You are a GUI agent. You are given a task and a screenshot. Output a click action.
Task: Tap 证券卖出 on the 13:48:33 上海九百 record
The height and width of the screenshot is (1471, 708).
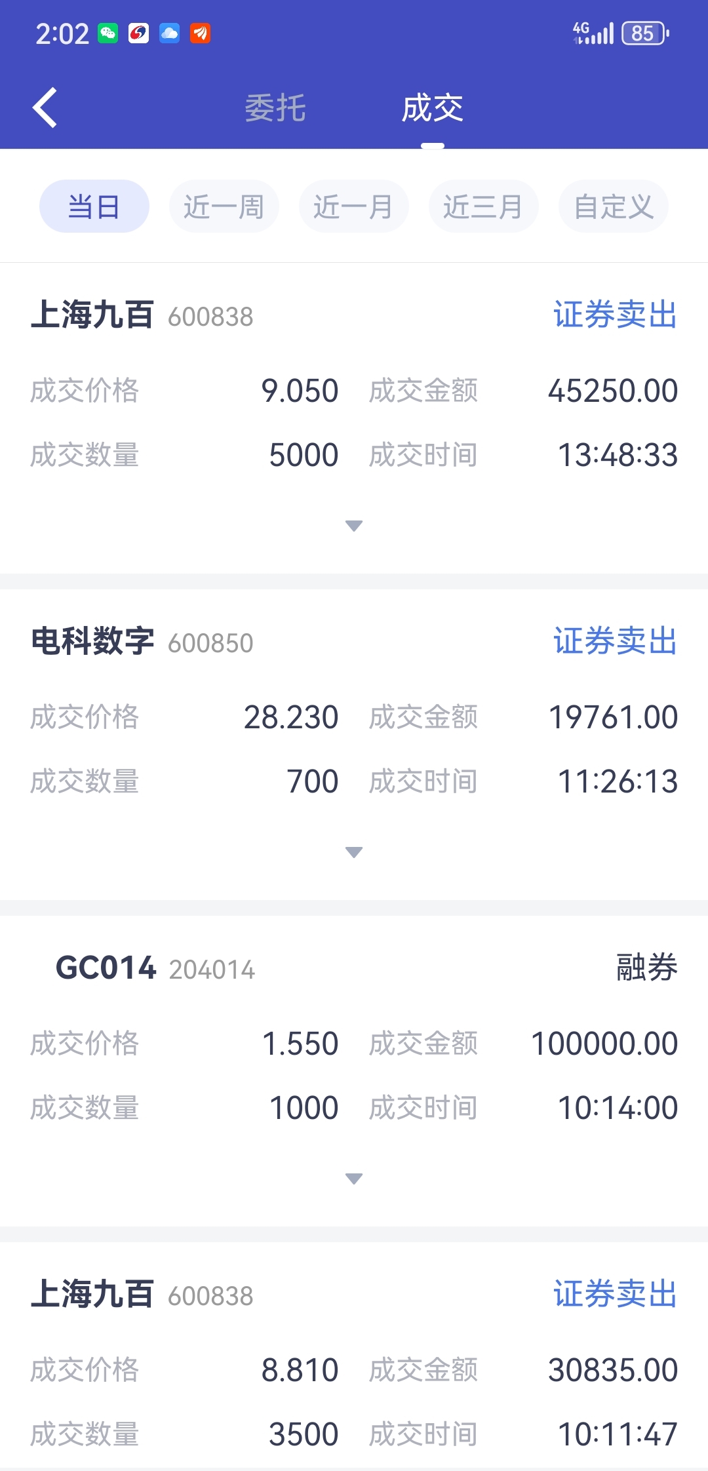tap(616, 315)
